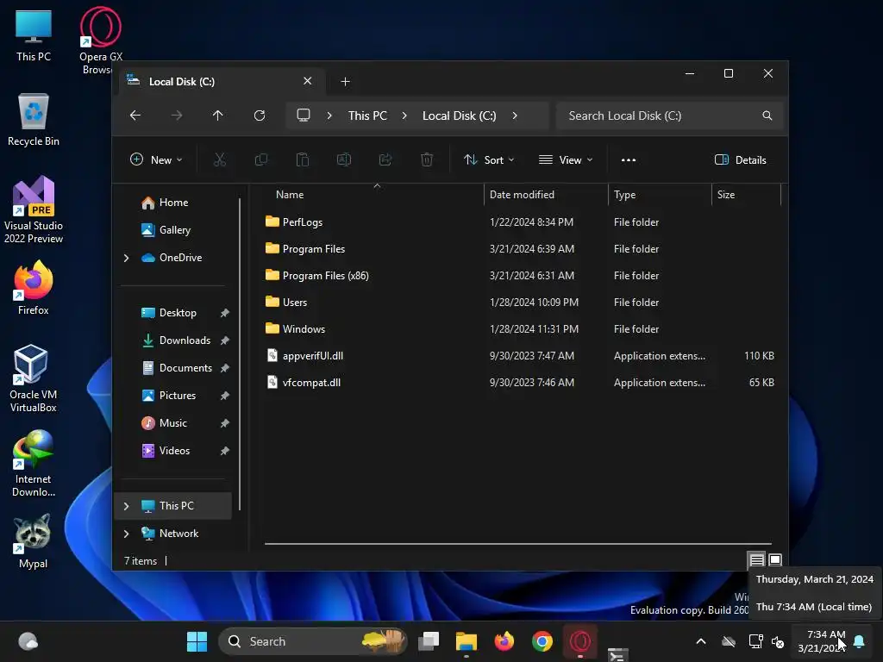Select the Program Files (x86) folder
This screenshot has height=662, width=883.
pos(518,276)
